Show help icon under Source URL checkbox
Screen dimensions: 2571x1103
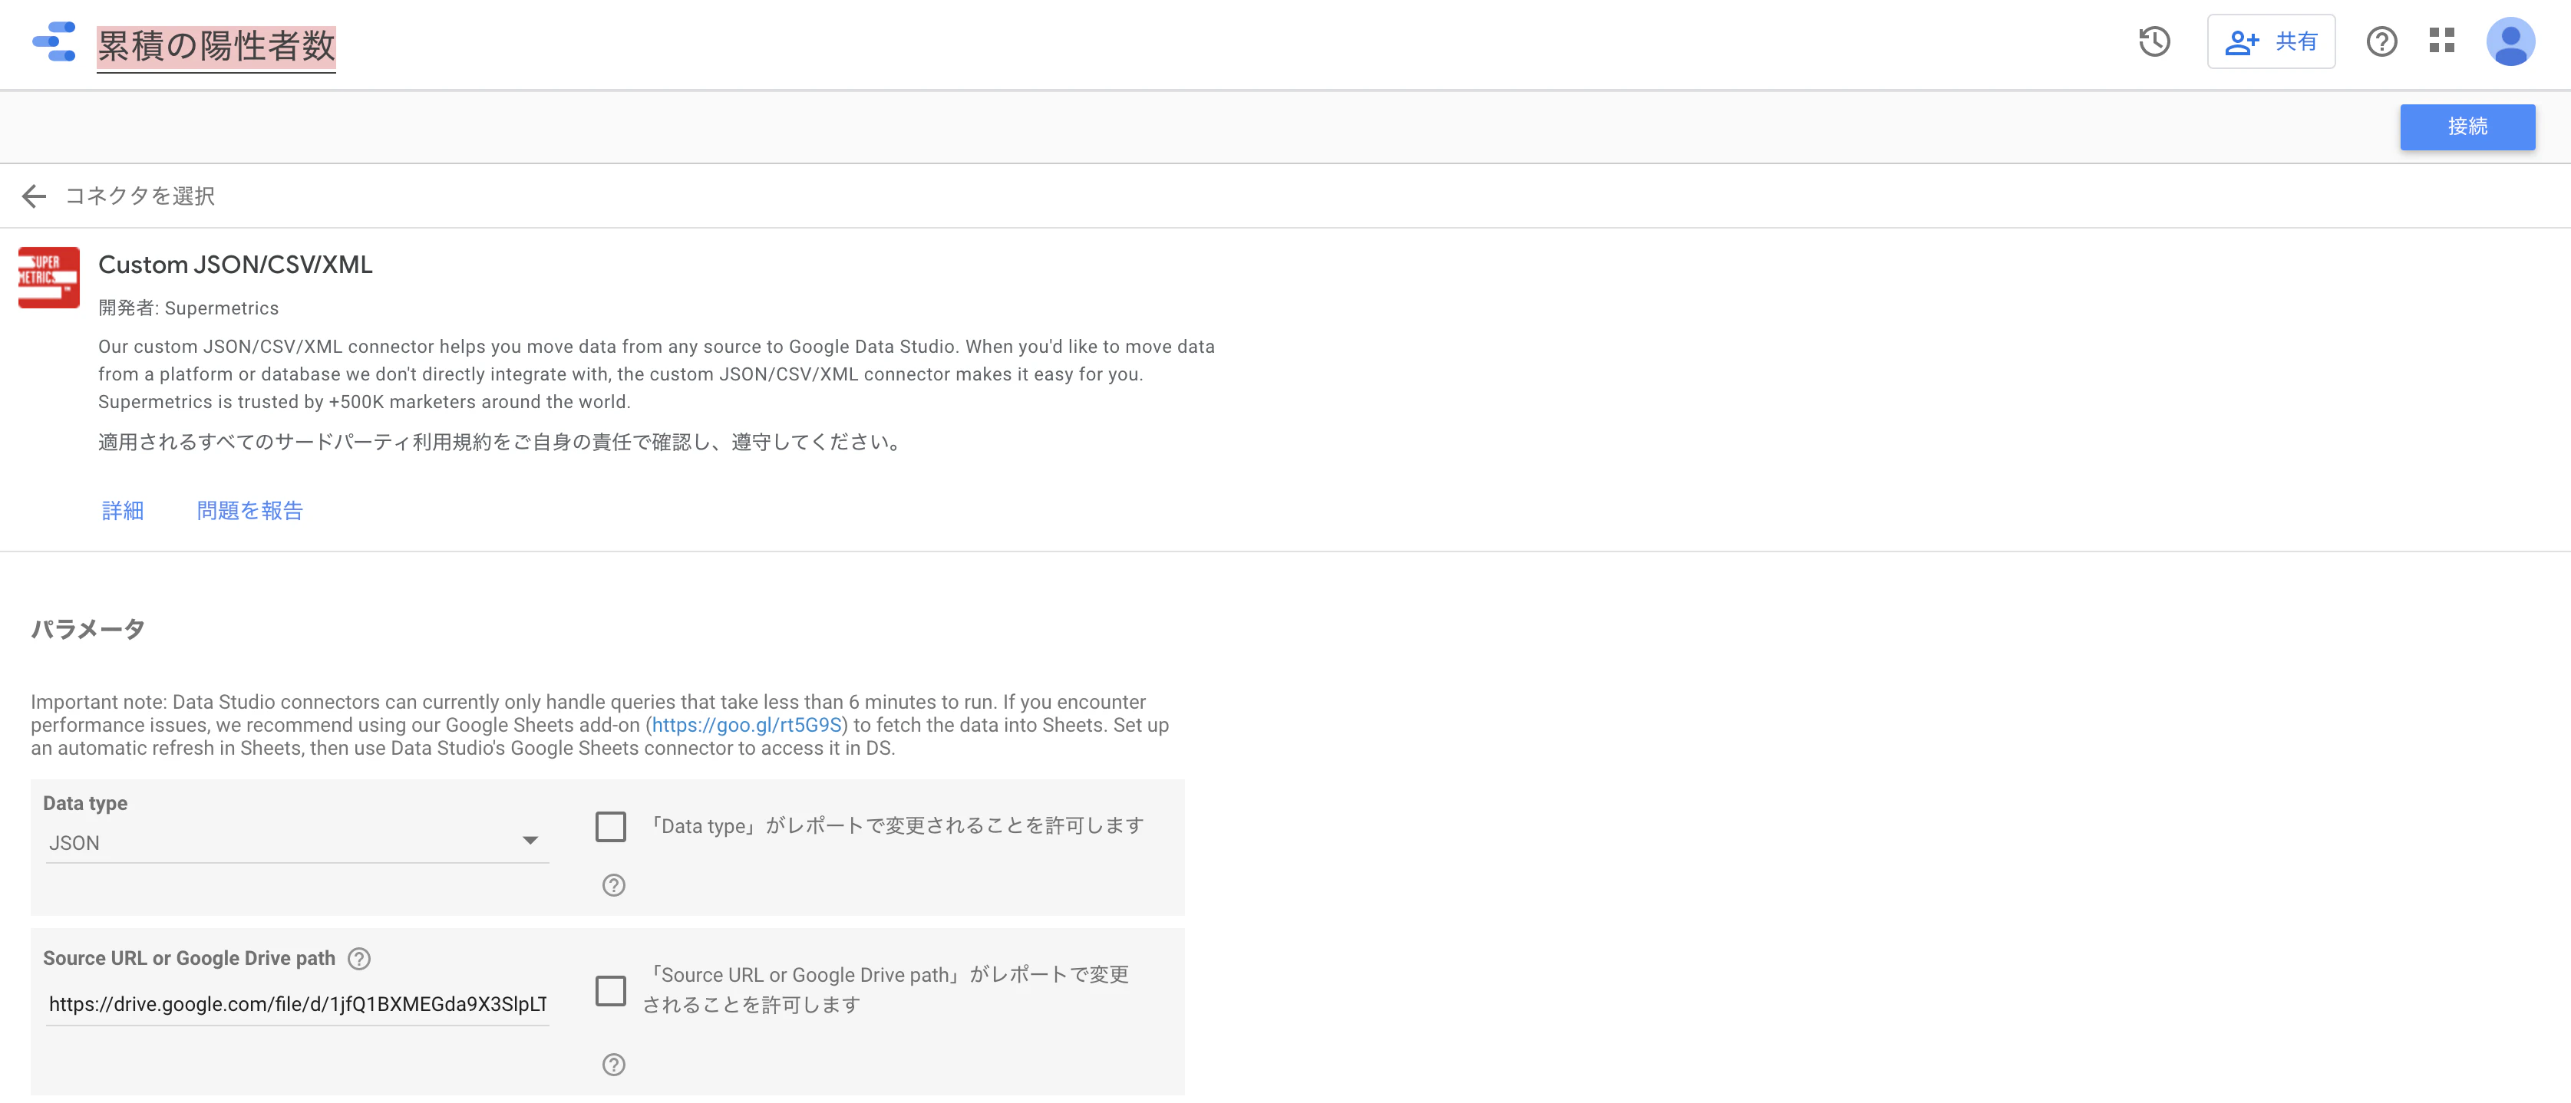pos(614,1064)
